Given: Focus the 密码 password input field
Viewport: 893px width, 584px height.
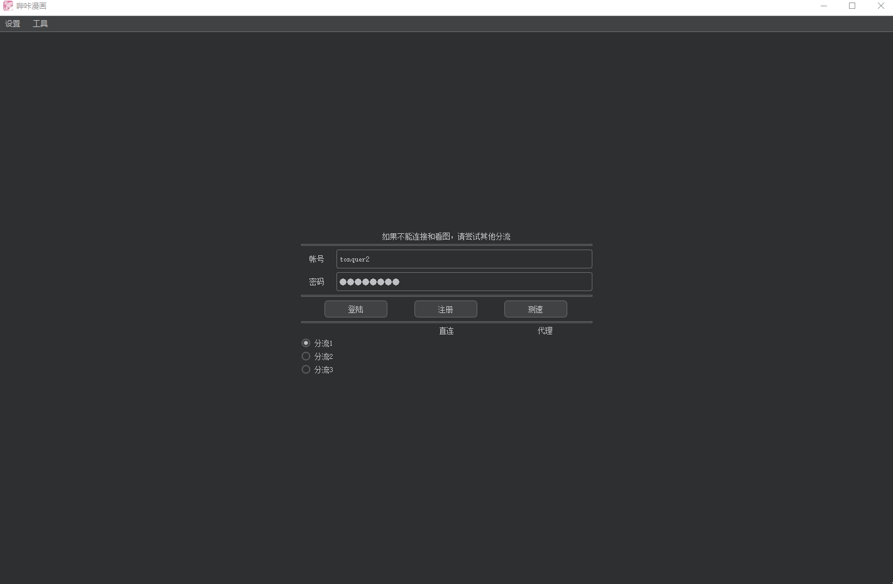Looking at the screenshot, I should tap(464, 282).
